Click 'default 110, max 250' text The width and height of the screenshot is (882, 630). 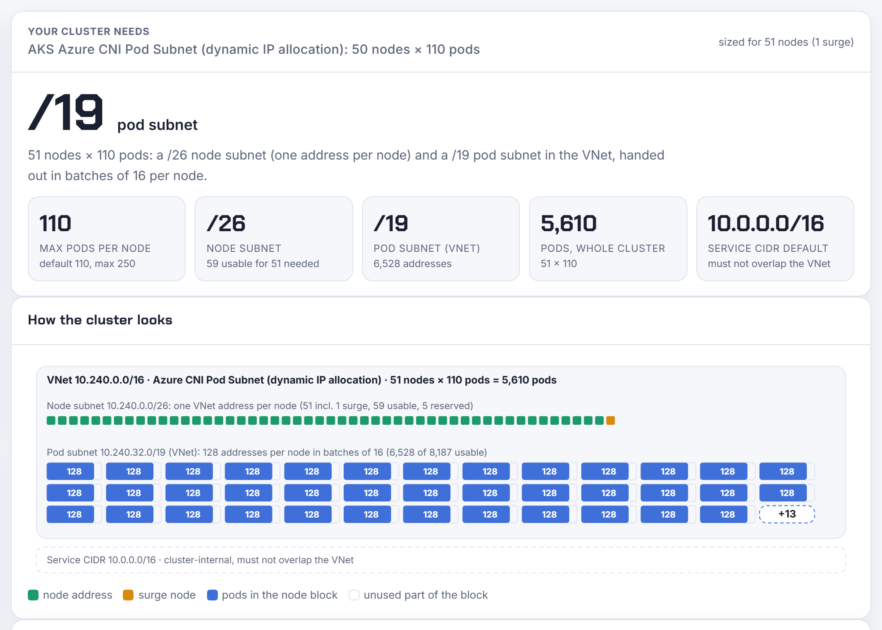pyautogui.click(x=87, y=263)
